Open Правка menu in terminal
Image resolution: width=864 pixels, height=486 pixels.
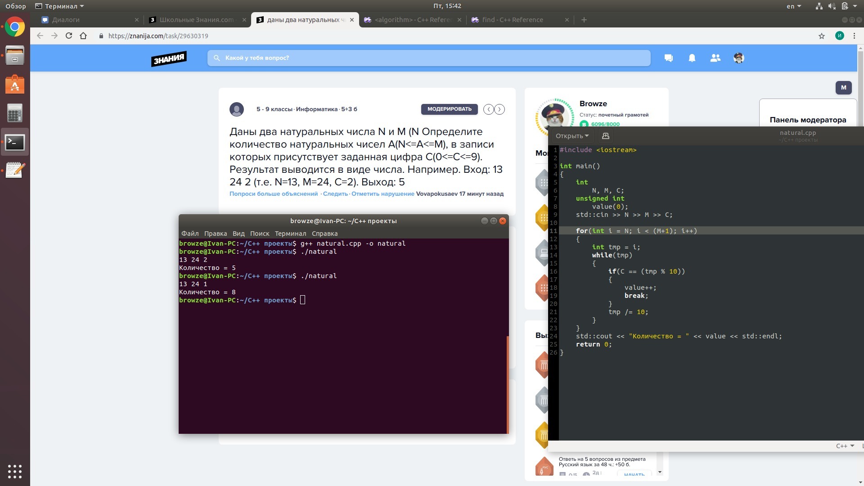click(x=216, y=234)
